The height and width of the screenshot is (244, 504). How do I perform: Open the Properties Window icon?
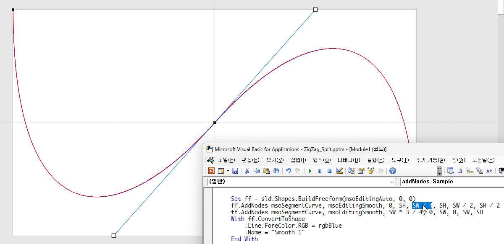[361, 171]
